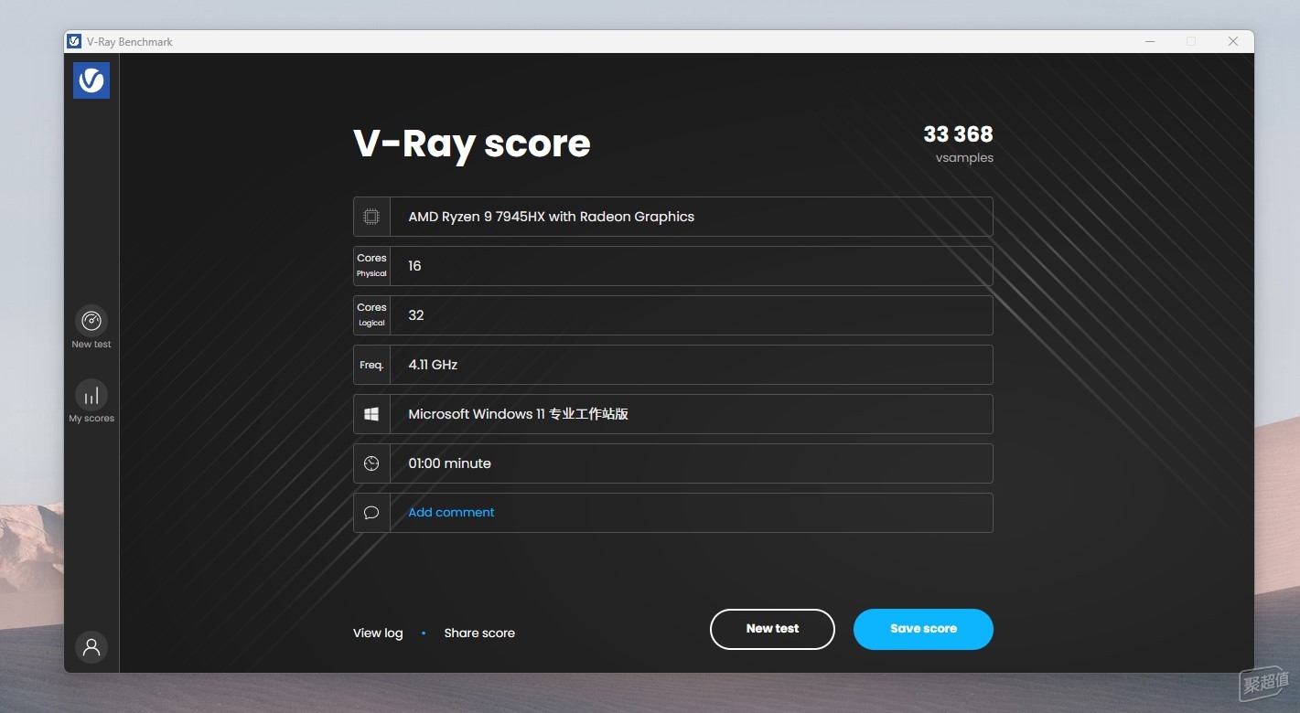Click the Save score button
This screenshot has height=713, width=1300.
point(923,629)
